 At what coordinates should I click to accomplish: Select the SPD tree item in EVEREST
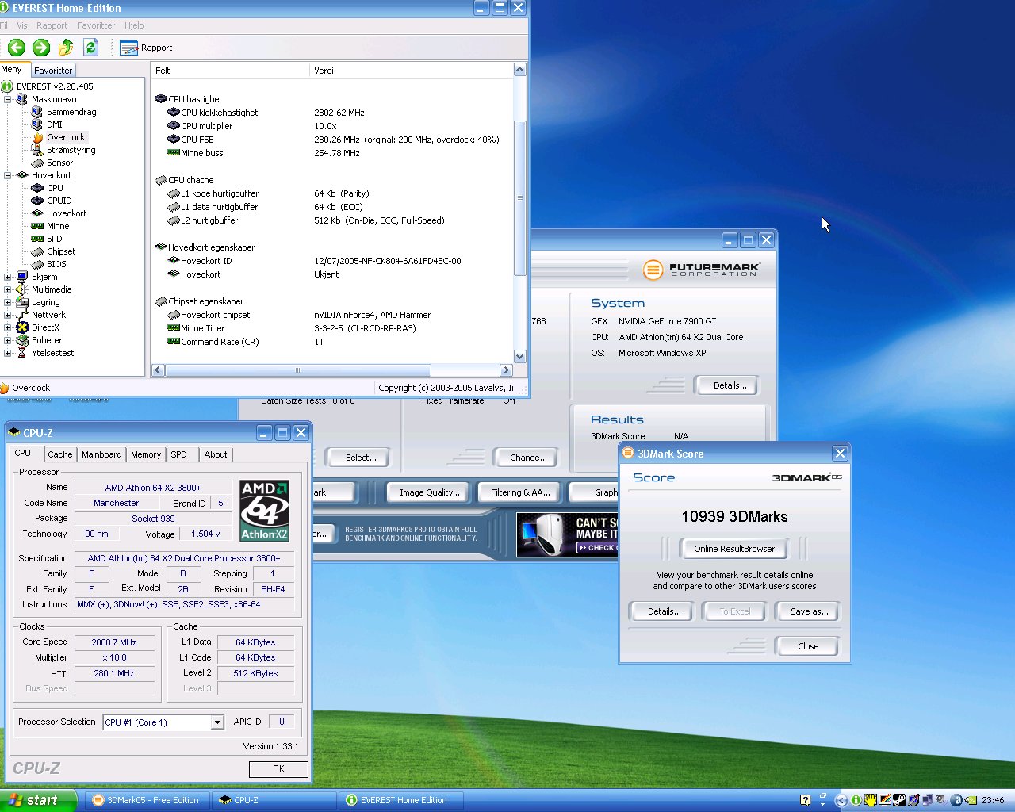54,239
